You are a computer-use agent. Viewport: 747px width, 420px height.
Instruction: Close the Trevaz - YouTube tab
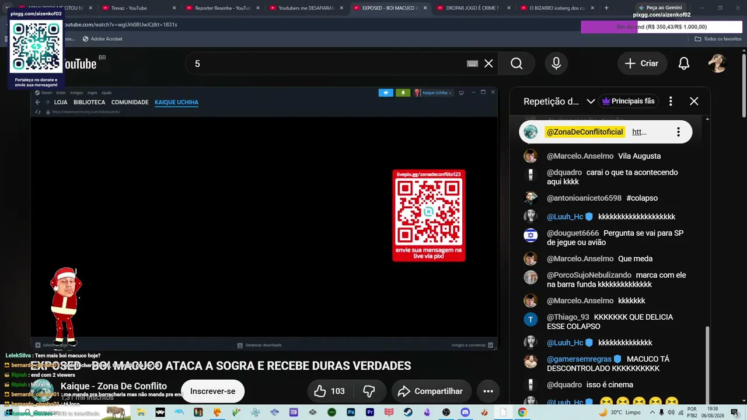[x=174, y=8]
